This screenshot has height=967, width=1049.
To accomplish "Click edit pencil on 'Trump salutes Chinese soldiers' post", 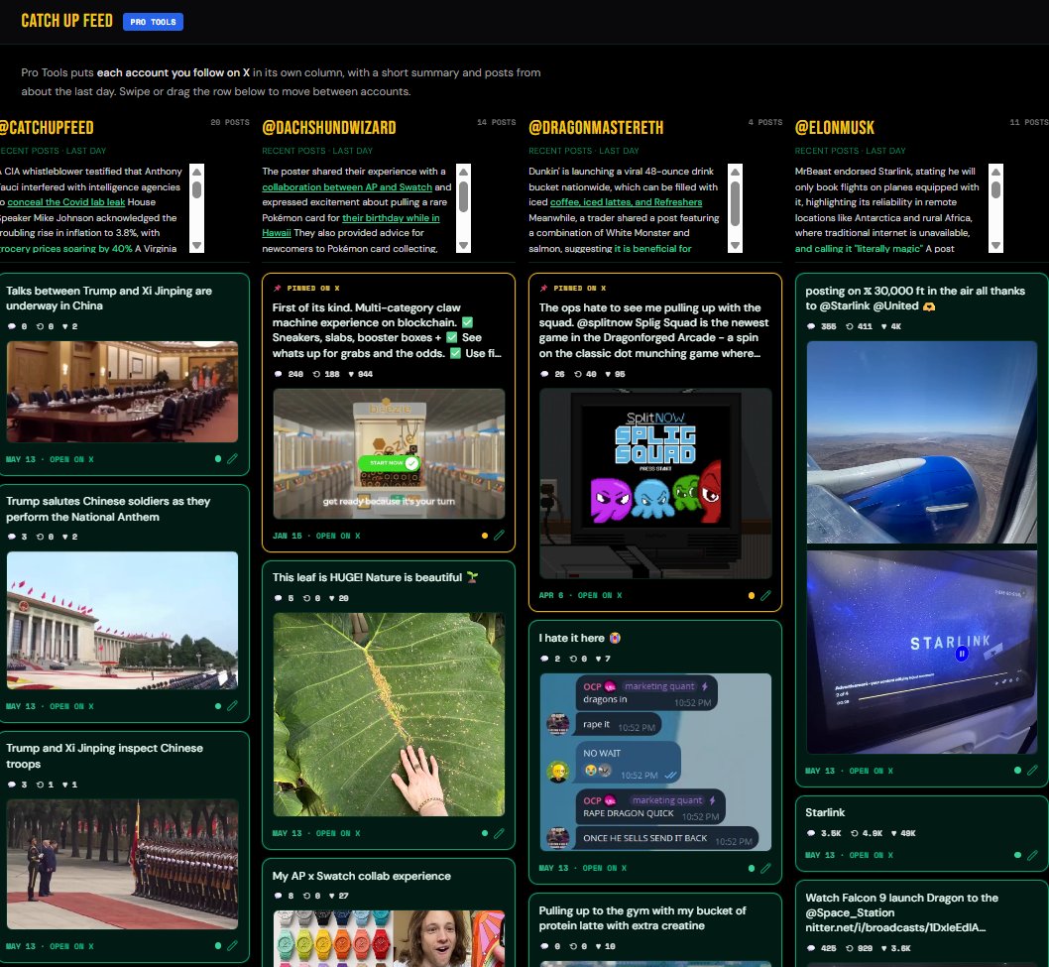I will tap(232, 706).
